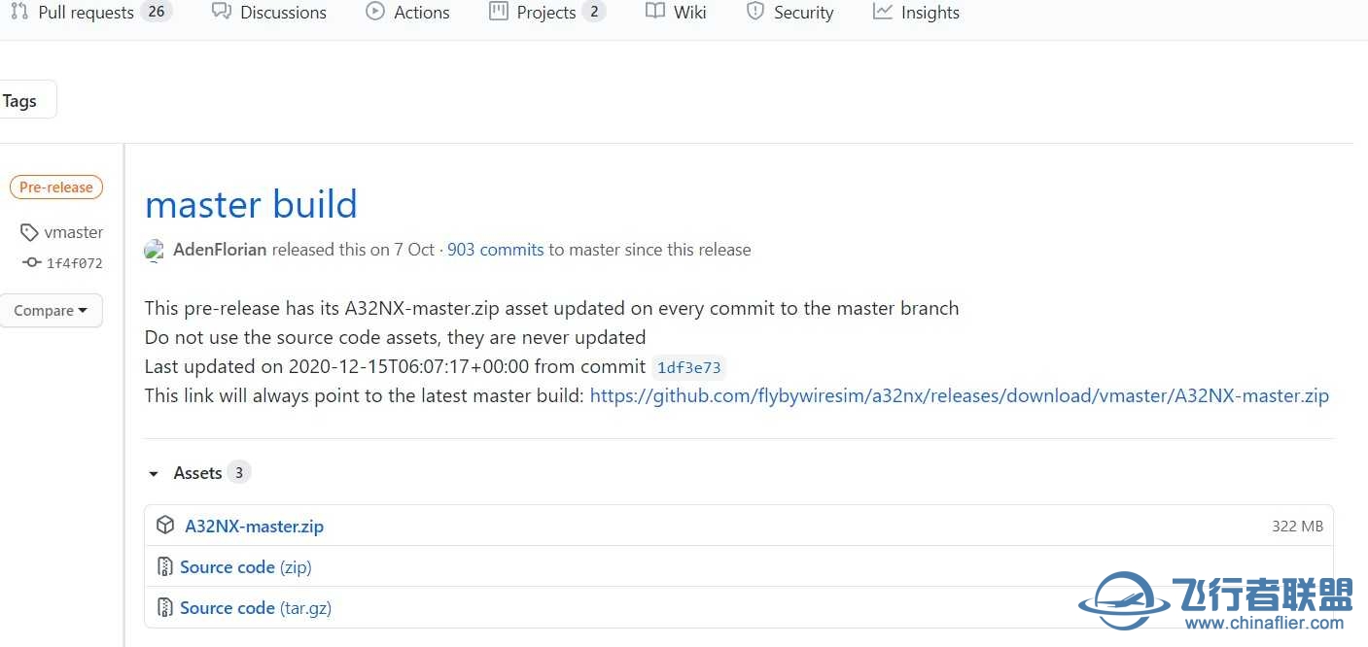Viewport: 1368px width, 647px height.
Task: Collapse the Assets section
Action: coord(154,473)
